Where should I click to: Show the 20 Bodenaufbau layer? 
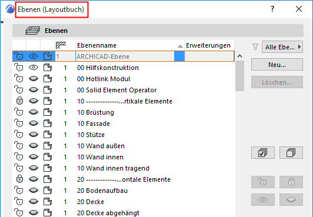click(34, 191)
